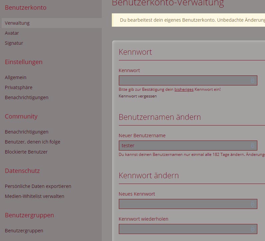Click the key icon in Neuer Benutzername field

click(x=253, y=146)
